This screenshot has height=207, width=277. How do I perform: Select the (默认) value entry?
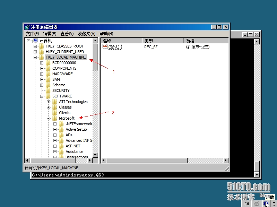pyautogui.click(x=115, y=47)
